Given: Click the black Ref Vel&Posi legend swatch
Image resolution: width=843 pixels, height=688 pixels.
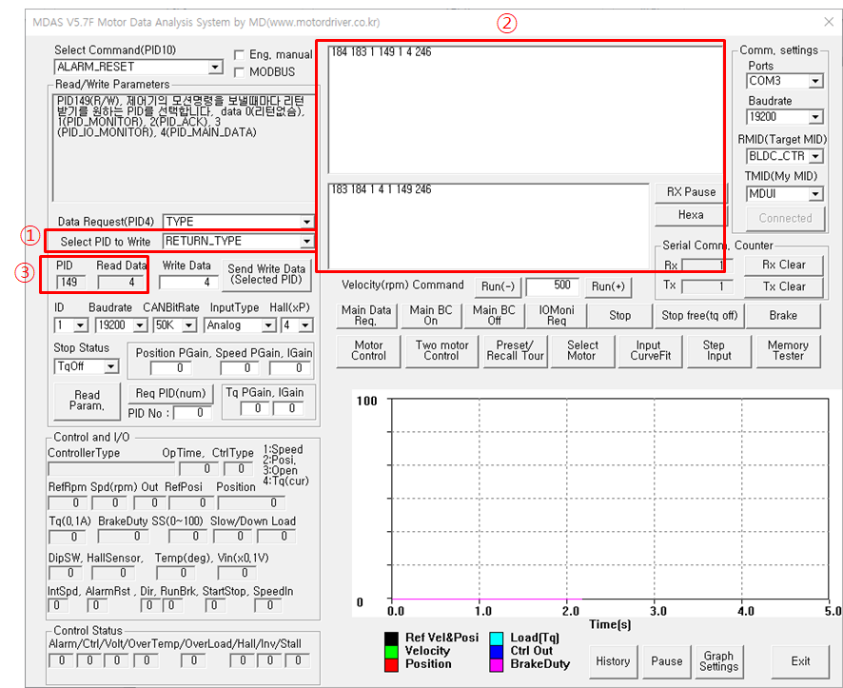Looking at the screenshot, I should tap(391, 638).
